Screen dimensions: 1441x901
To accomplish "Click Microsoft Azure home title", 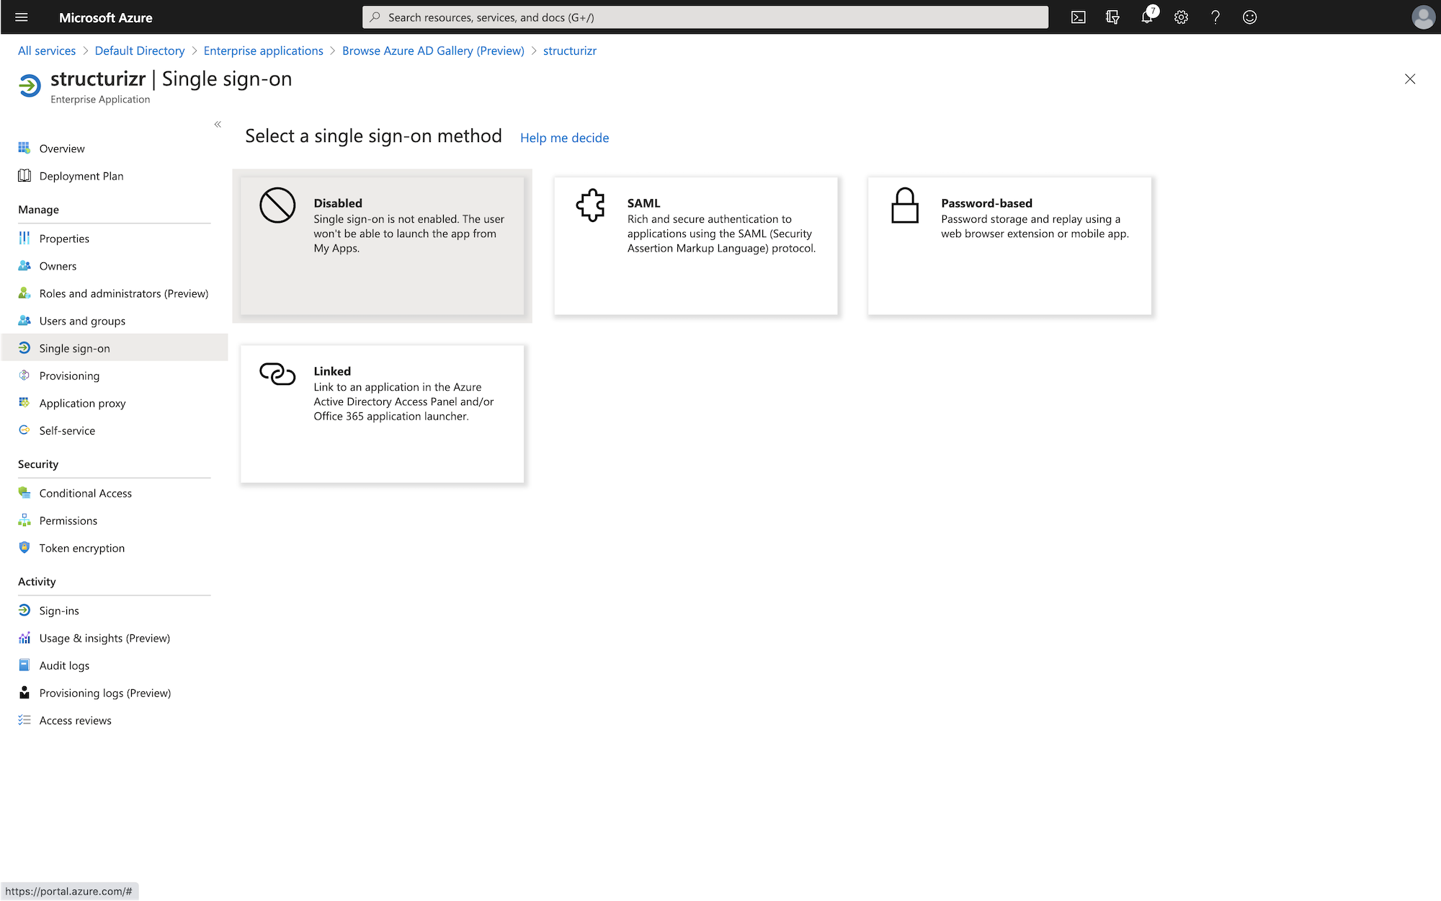I will pos(105,17).
